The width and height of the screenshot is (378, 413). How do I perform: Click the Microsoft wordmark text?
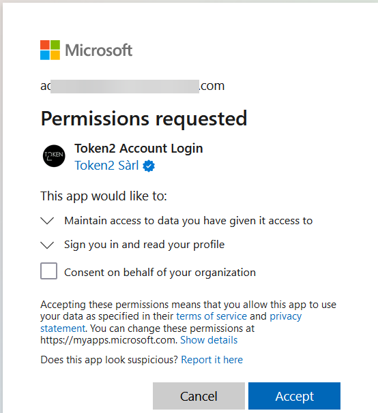[x=99, y=50]
